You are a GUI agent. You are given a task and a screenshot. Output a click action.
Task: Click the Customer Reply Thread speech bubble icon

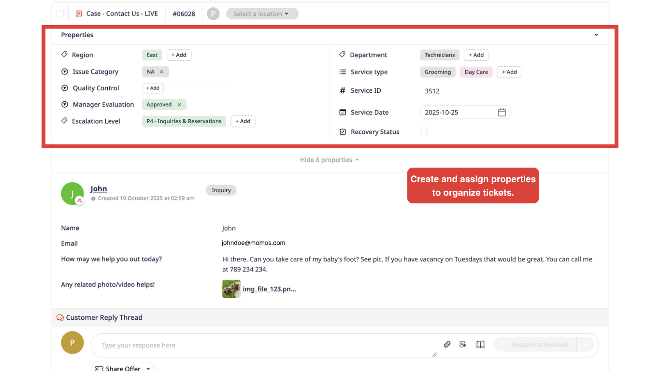[x=59, y=317]
